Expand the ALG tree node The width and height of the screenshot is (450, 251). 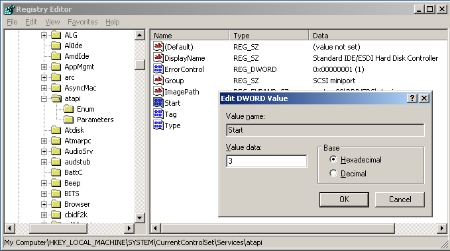(x=44, y=36)
